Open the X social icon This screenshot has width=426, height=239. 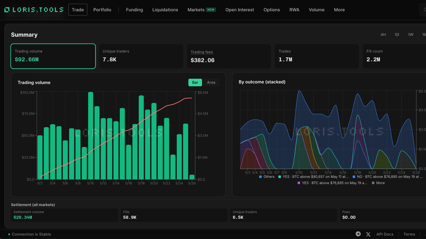(368, 234)
